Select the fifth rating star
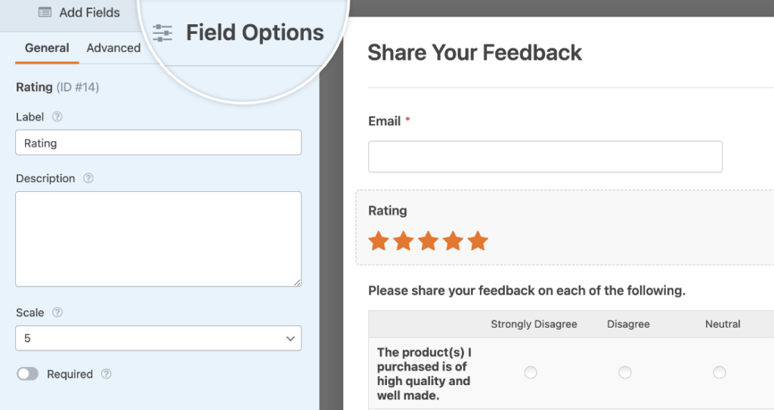 pos(478,242)
